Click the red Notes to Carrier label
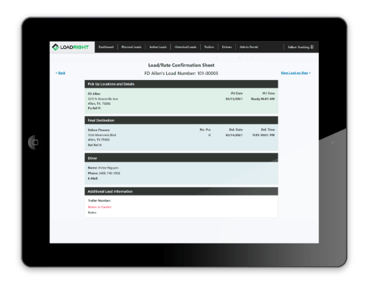The height and width of the screenshot is (289, 365). pos(100,207)
